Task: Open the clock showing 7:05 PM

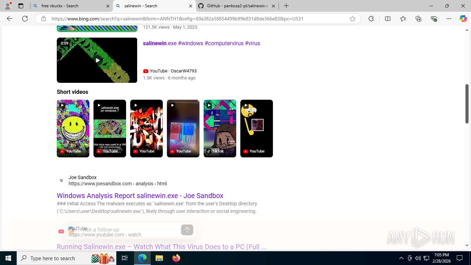Action: pyautogui.click(x=441, y=258)
